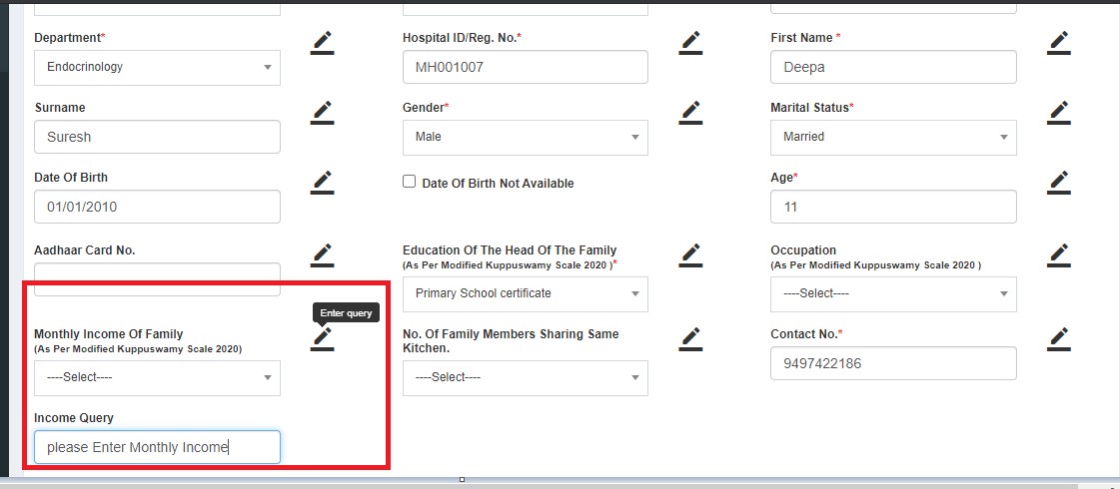The image size is (1120, 489).
Task: Click the pencil icon beside Occupation
Action: click(1059, 255)
